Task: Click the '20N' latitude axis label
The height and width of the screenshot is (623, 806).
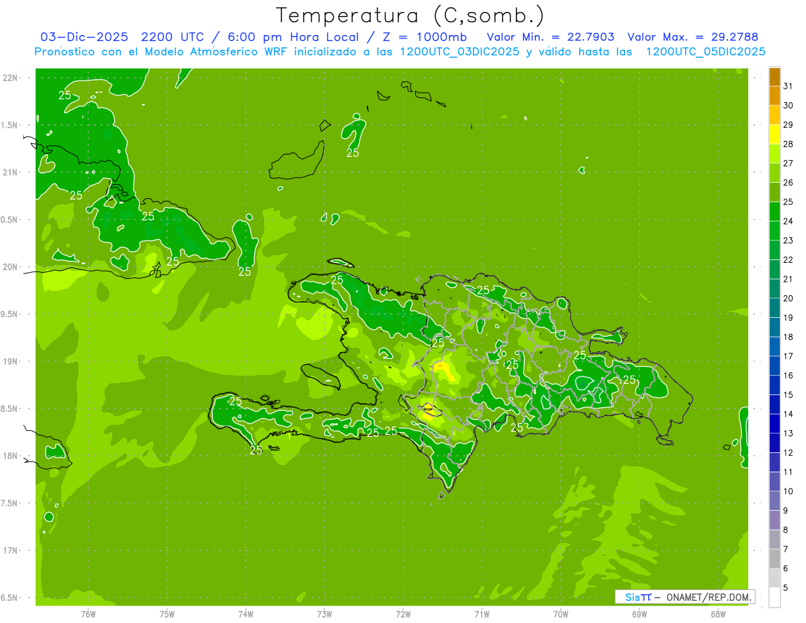Action: [10, 267]
